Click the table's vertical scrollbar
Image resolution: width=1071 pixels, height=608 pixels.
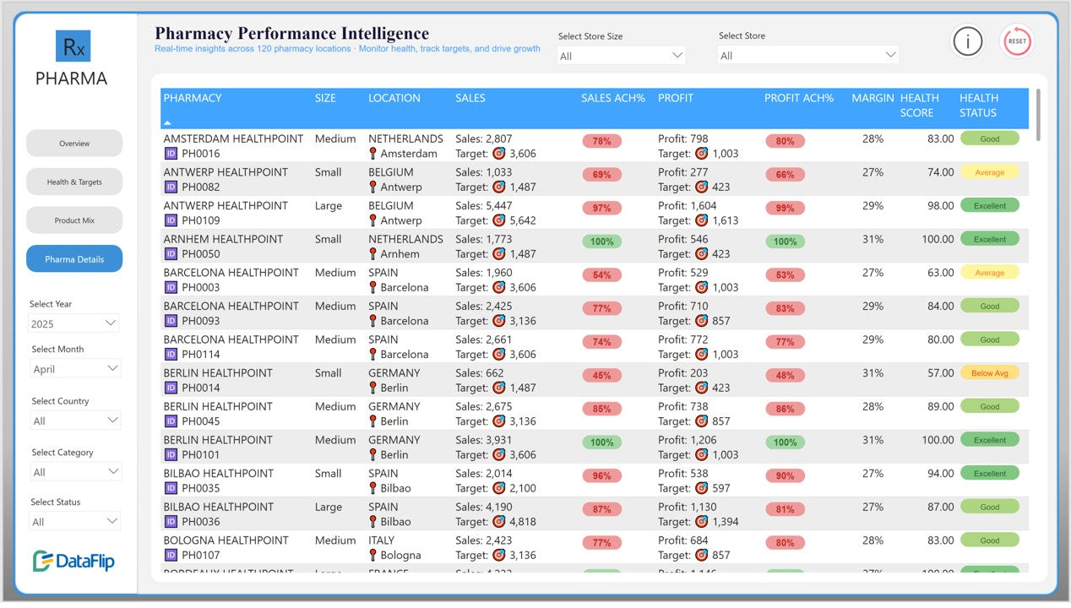point(1038,115)
